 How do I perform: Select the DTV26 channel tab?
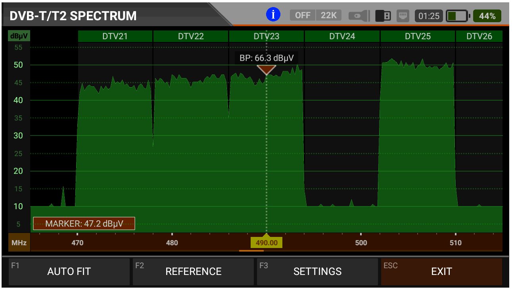(x=479, y=36)
